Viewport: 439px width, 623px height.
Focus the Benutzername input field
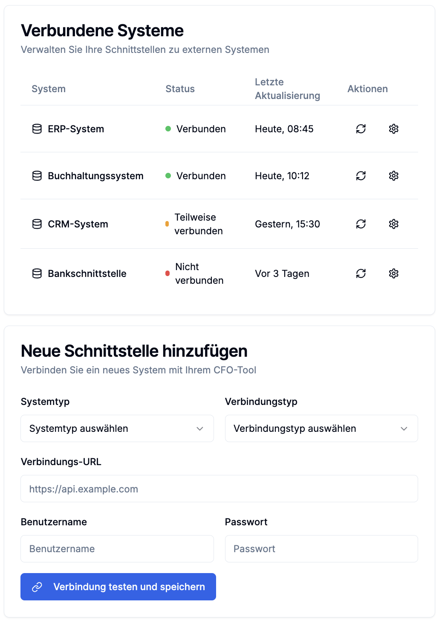(117, 549)
